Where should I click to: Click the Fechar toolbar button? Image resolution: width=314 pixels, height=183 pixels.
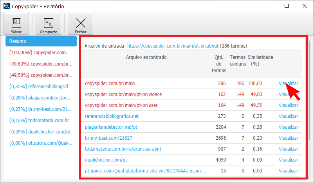click(81, 24)
